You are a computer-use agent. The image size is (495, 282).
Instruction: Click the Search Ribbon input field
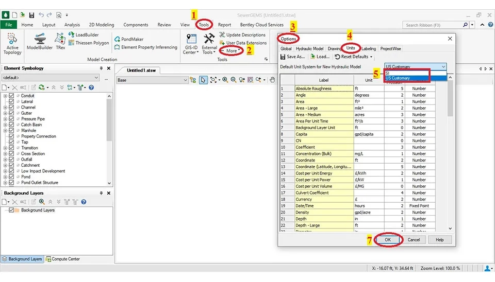432,25
